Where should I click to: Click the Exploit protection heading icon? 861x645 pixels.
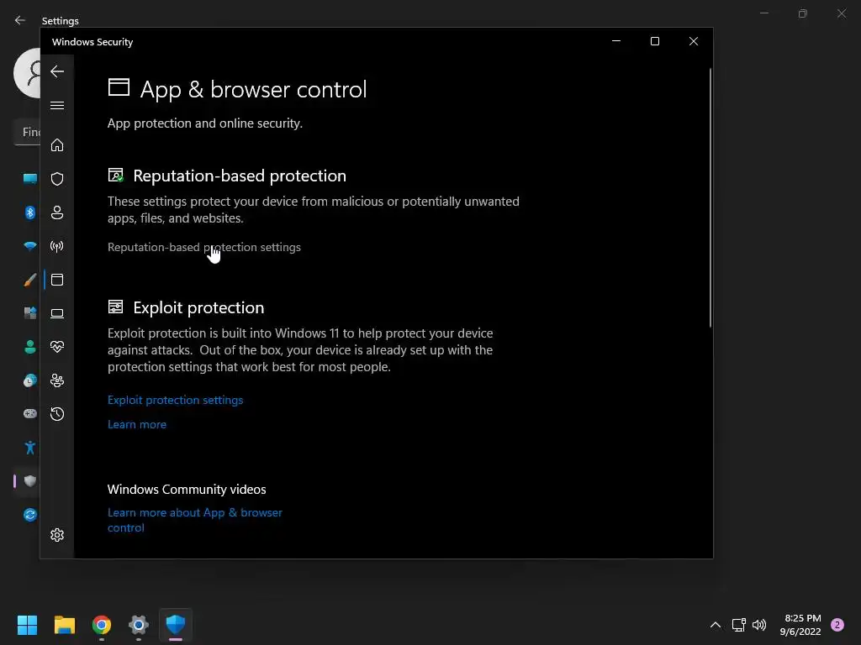[x=115, y=307]
